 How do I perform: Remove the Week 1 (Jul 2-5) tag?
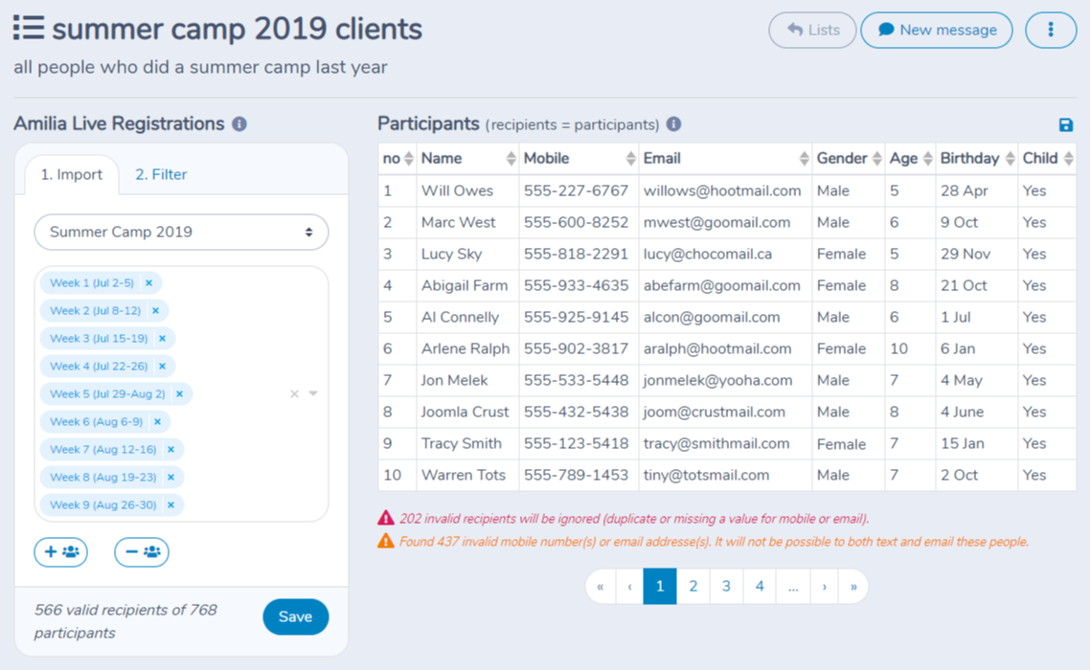coord(148,283)
